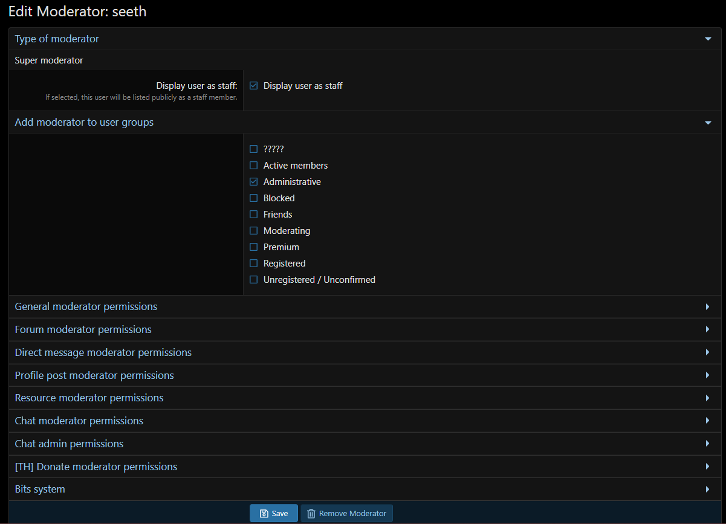Collapse Type of moderator using down arrow
The width and height of the screenshot is (726, 524).
click(708, 39)
